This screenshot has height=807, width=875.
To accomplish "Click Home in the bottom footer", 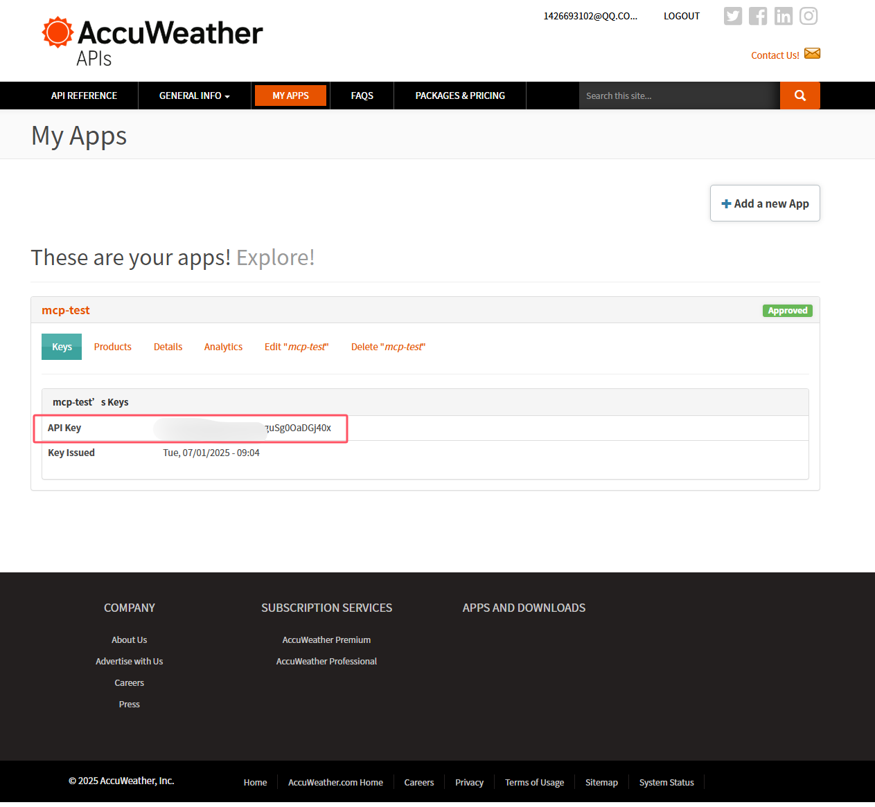I will click(x=256, y=782).
